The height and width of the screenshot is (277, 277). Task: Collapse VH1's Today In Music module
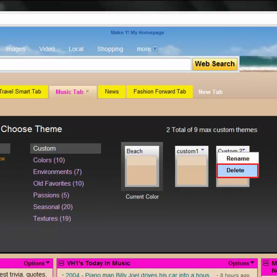click(x=61, y=263)
